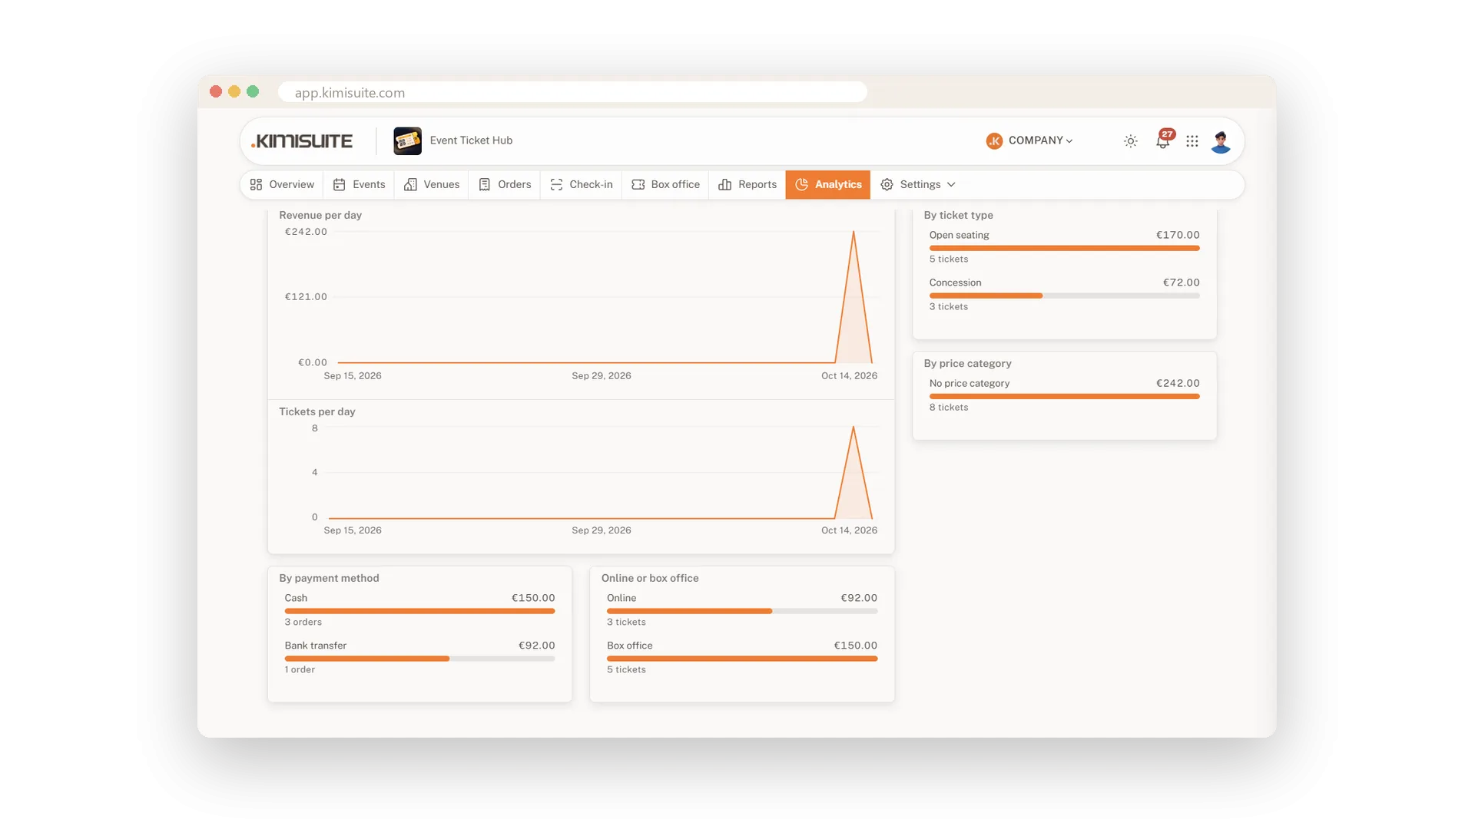Click the No price category bar
The image size is (1475, 829).
pyautogui.click(x=1064, y=396)
